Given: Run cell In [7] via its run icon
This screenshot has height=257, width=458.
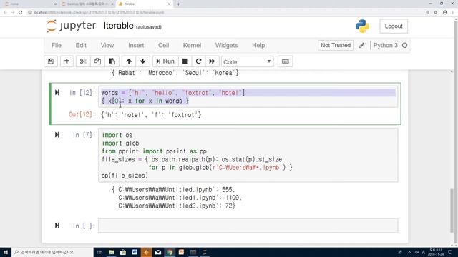Looking at the screenshot, I should (x=57, y=135).
